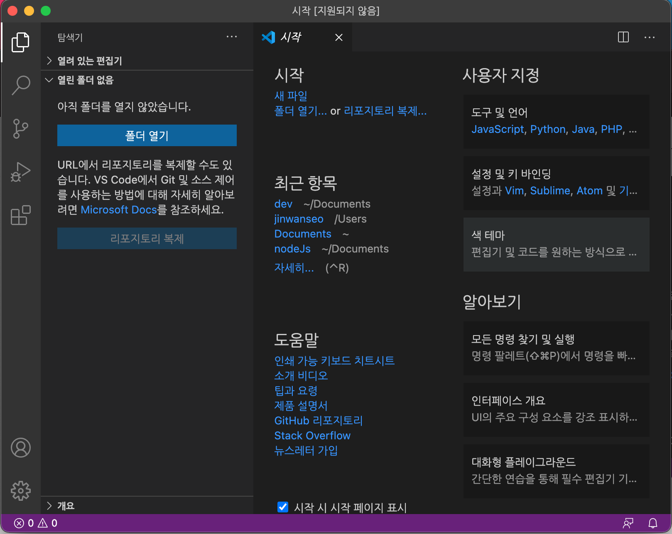Screen dimensions: 672x534
Task: Click the split editor icon
Action: (x=623, y=37)
